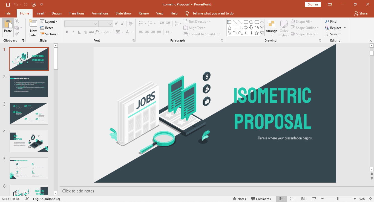Pick the triangle shape in the gallery
Screen dimensions: 374x202
(229, 27)
